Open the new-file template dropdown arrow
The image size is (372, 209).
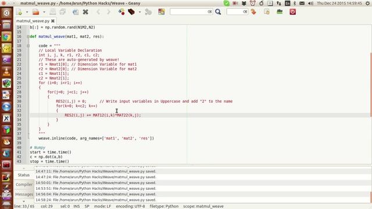[27, 12]
